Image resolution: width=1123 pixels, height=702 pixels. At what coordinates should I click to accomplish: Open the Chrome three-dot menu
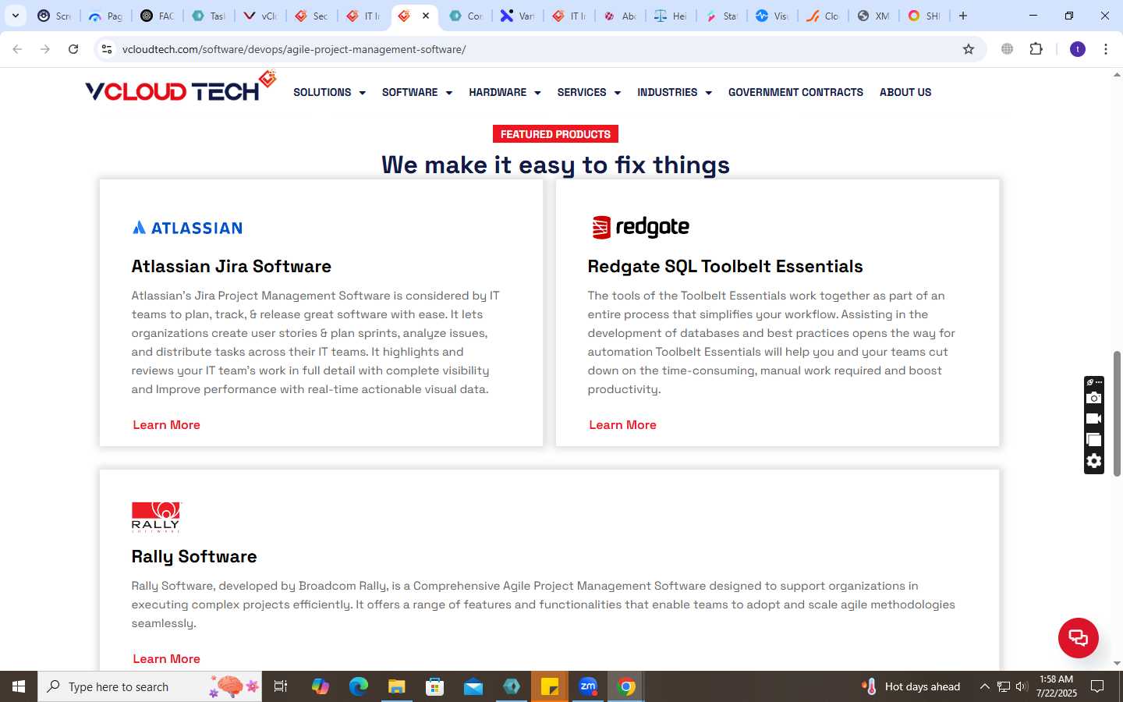pyautogui.click(x=1106, y=49)
